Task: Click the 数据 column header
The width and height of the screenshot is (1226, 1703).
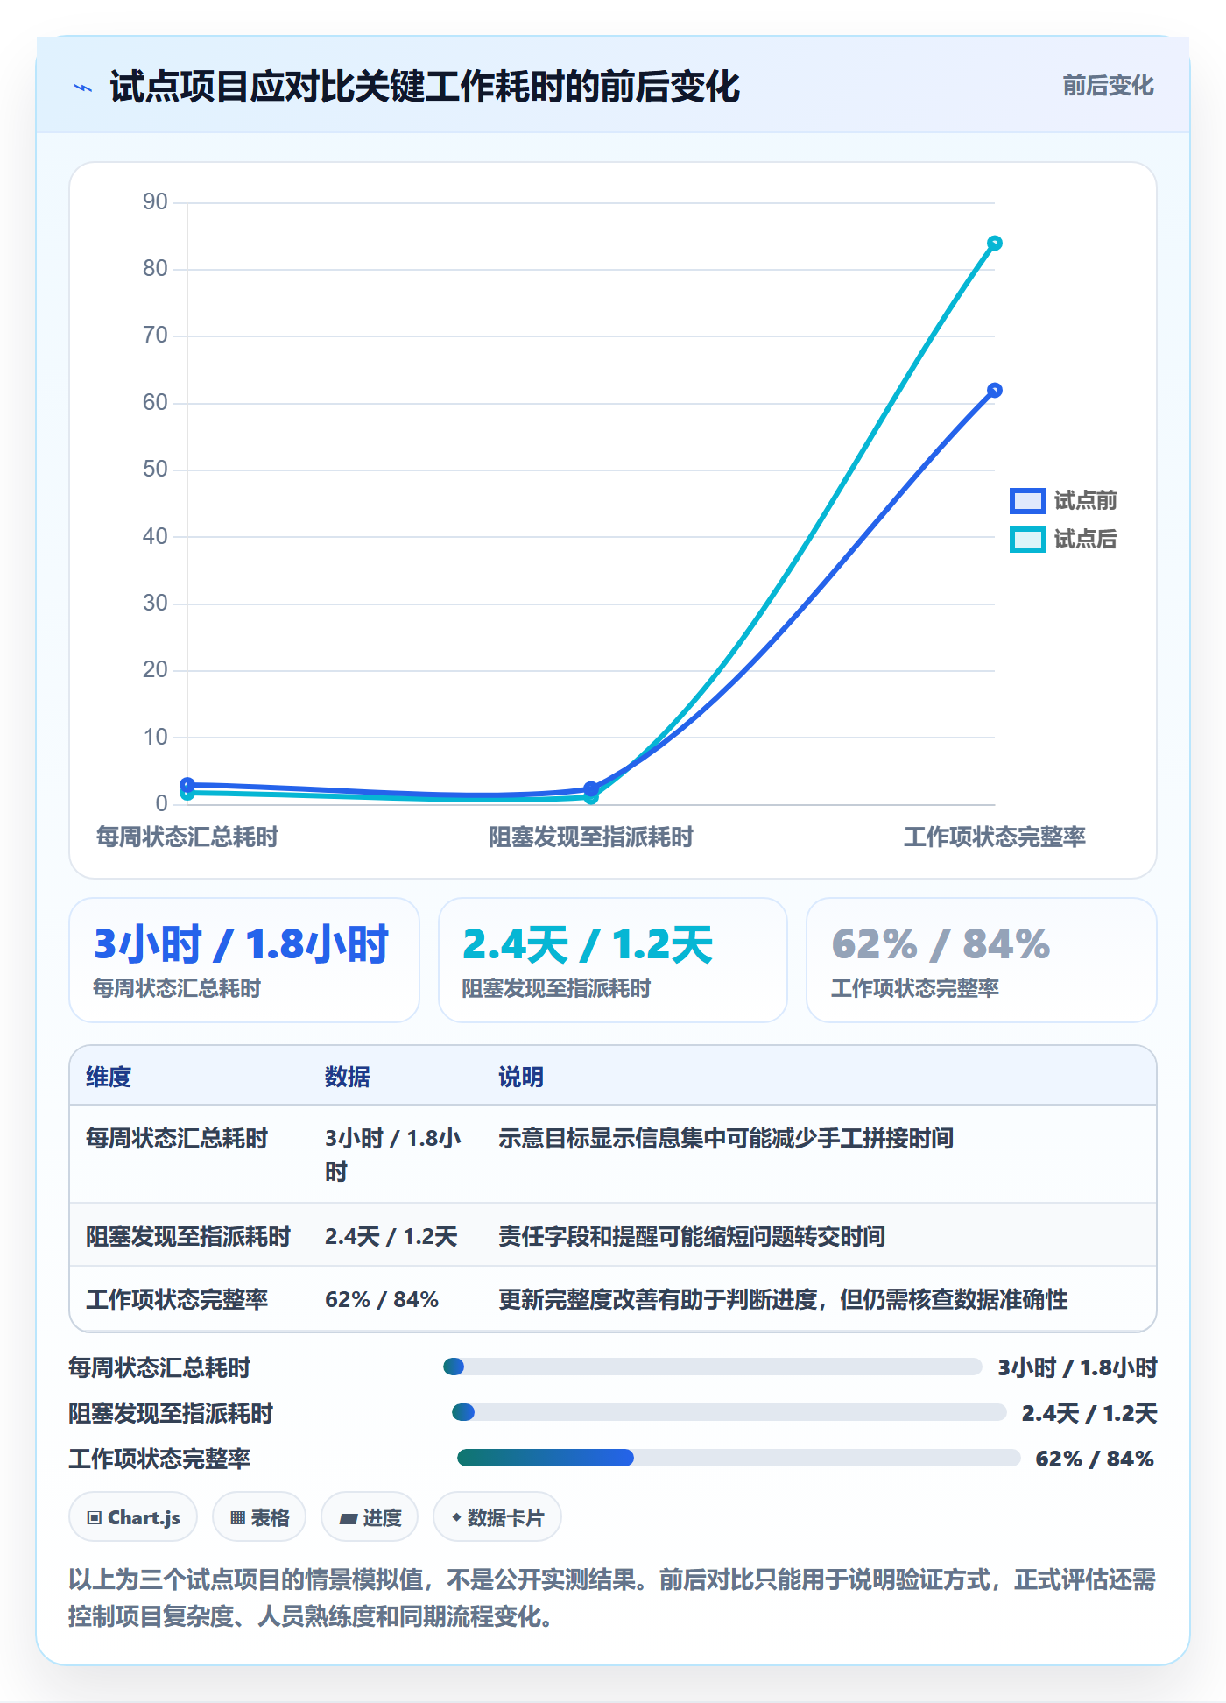Action: click(347, 1077)
